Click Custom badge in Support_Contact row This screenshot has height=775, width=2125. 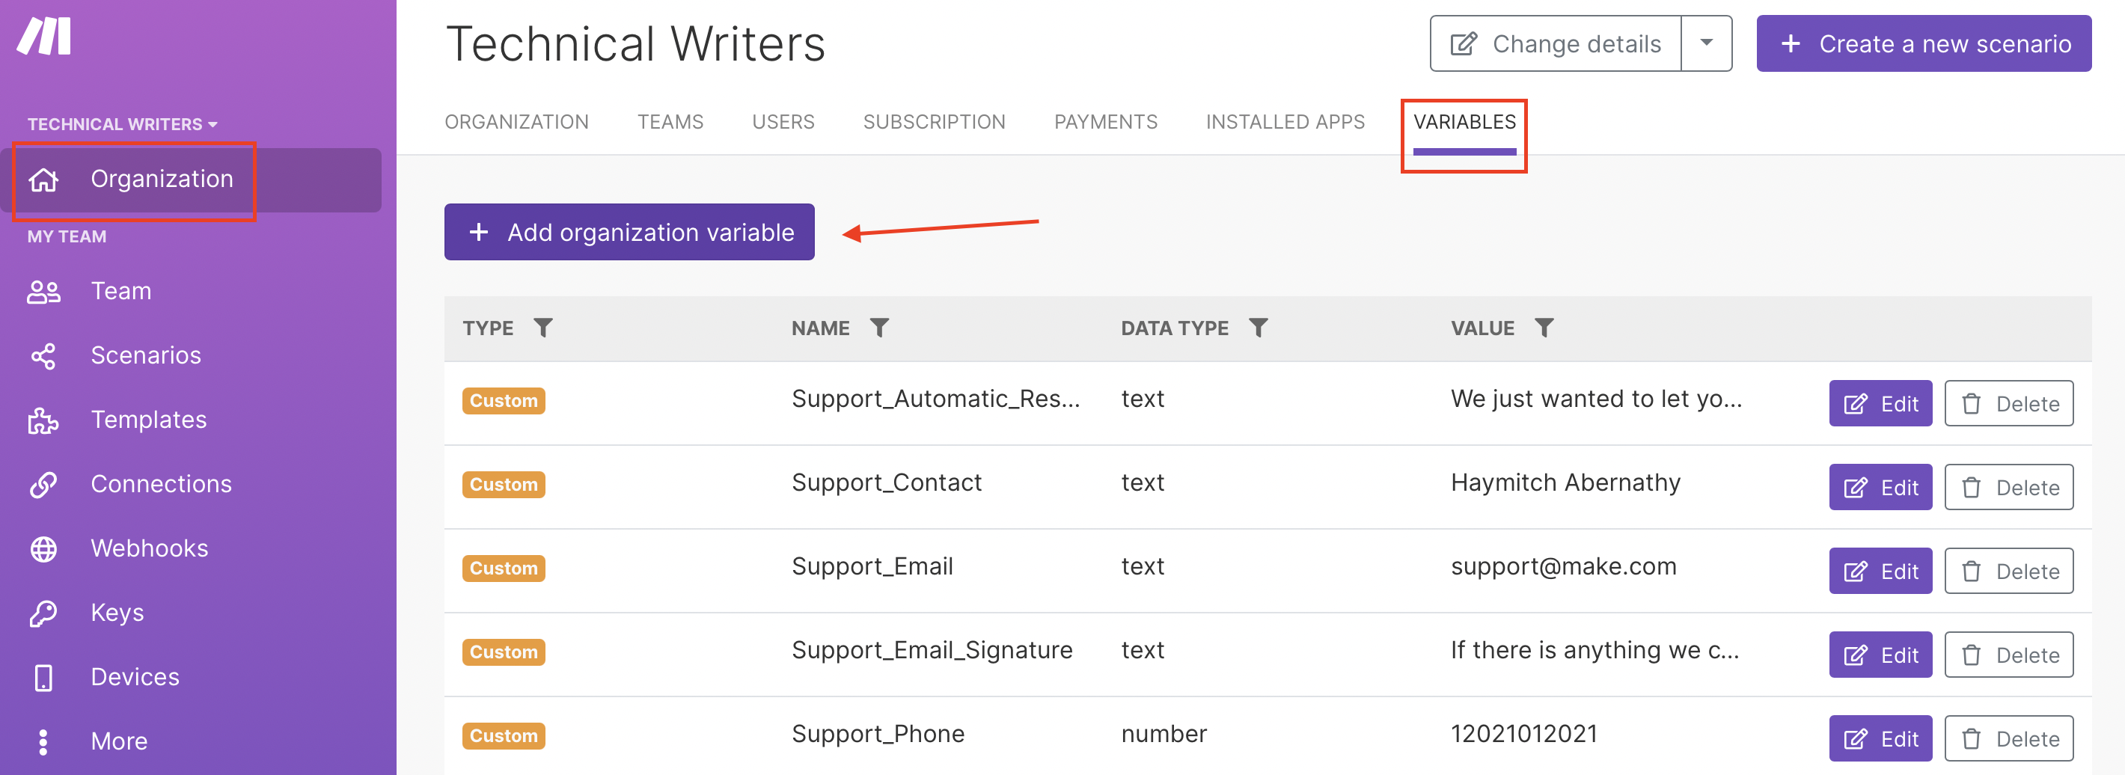(x=504, y=485)
